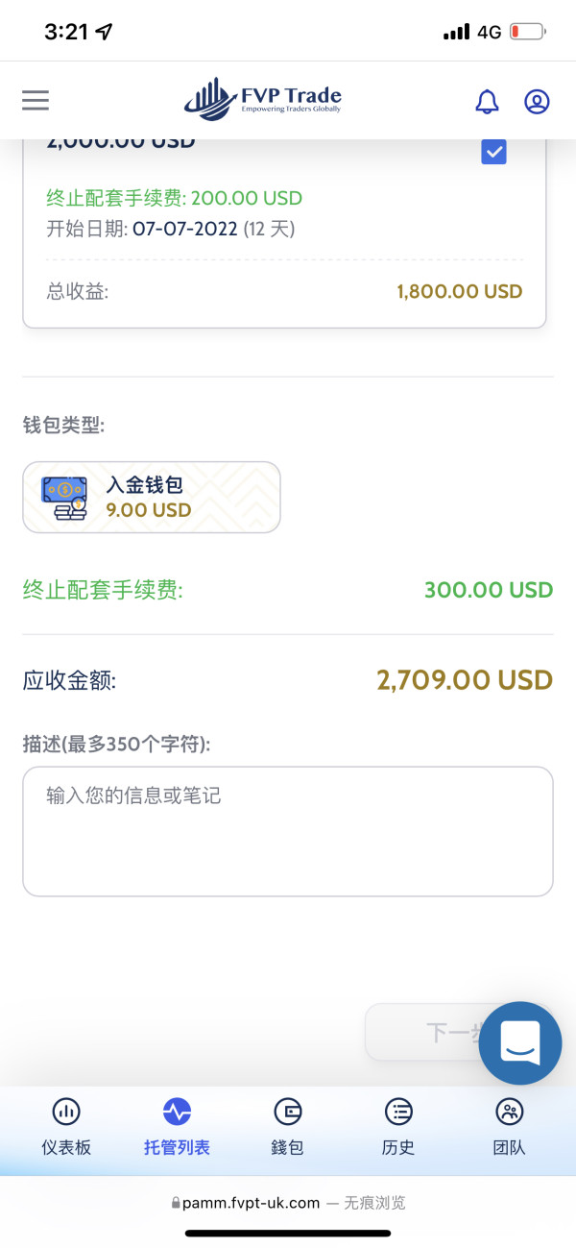Select the 入金钱包 9.00 USD wallet
The height and width of the screenshot is (1248, 576).
152,498
